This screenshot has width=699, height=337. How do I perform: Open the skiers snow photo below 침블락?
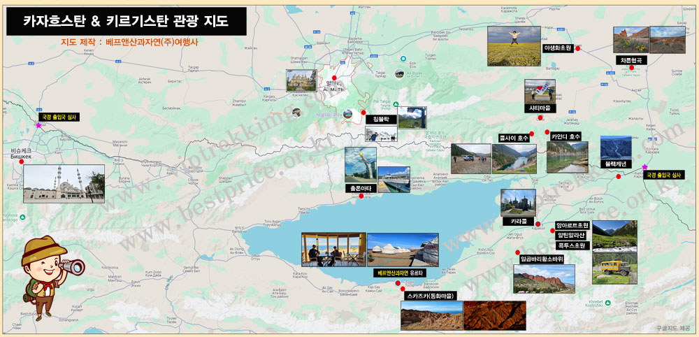(381, 134)
